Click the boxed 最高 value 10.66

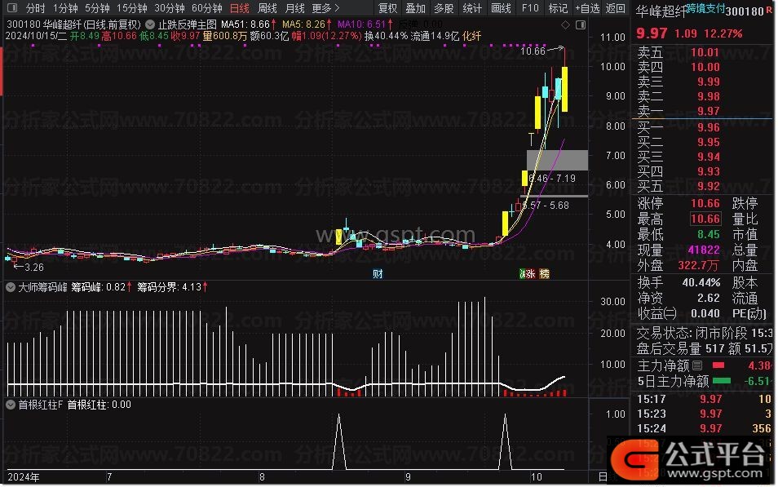point(705,219)
